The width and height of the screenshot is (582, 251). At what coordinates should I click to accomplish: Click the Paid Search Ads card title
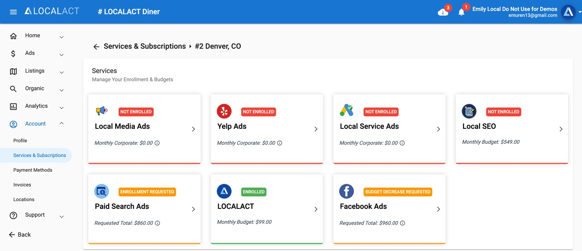[x=122, y=206]
